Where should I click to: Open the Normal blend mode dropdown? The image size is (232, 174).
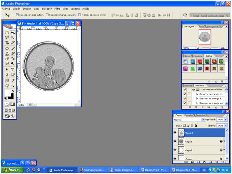click(189, 120)
